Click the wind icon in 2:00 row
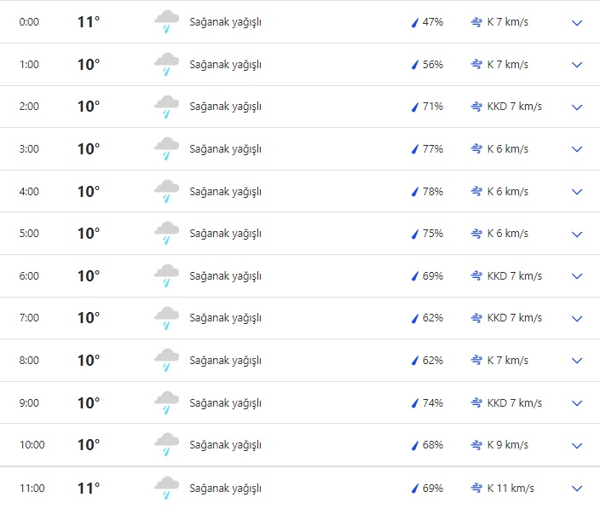 [476, 107]
